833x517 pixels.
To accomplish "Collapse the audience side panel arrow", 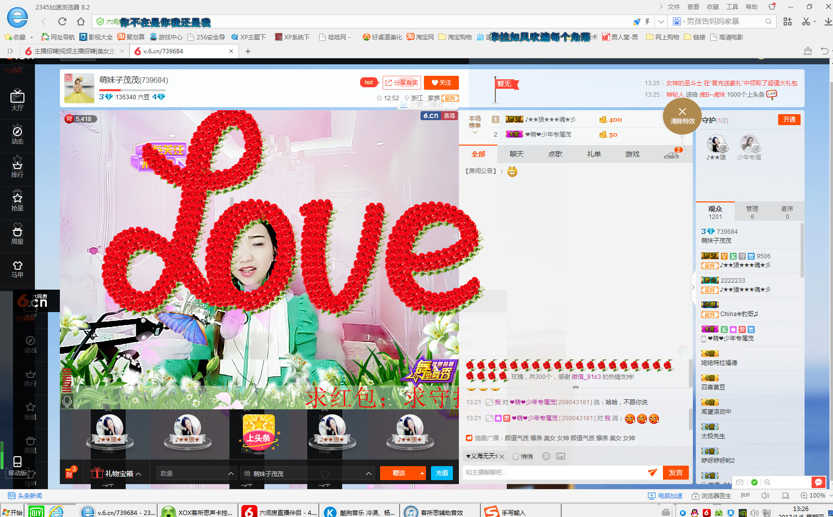I will (693, 287).
